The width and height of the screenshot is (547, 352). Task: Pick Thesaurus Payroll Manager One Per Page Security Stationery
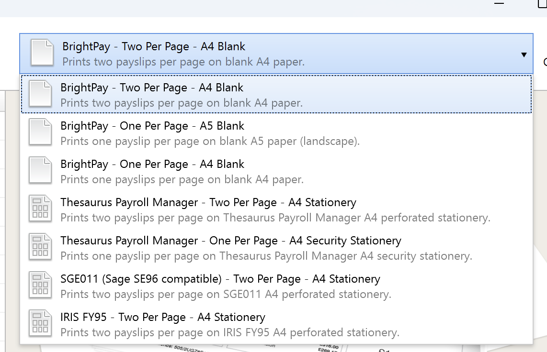(276, 247)
